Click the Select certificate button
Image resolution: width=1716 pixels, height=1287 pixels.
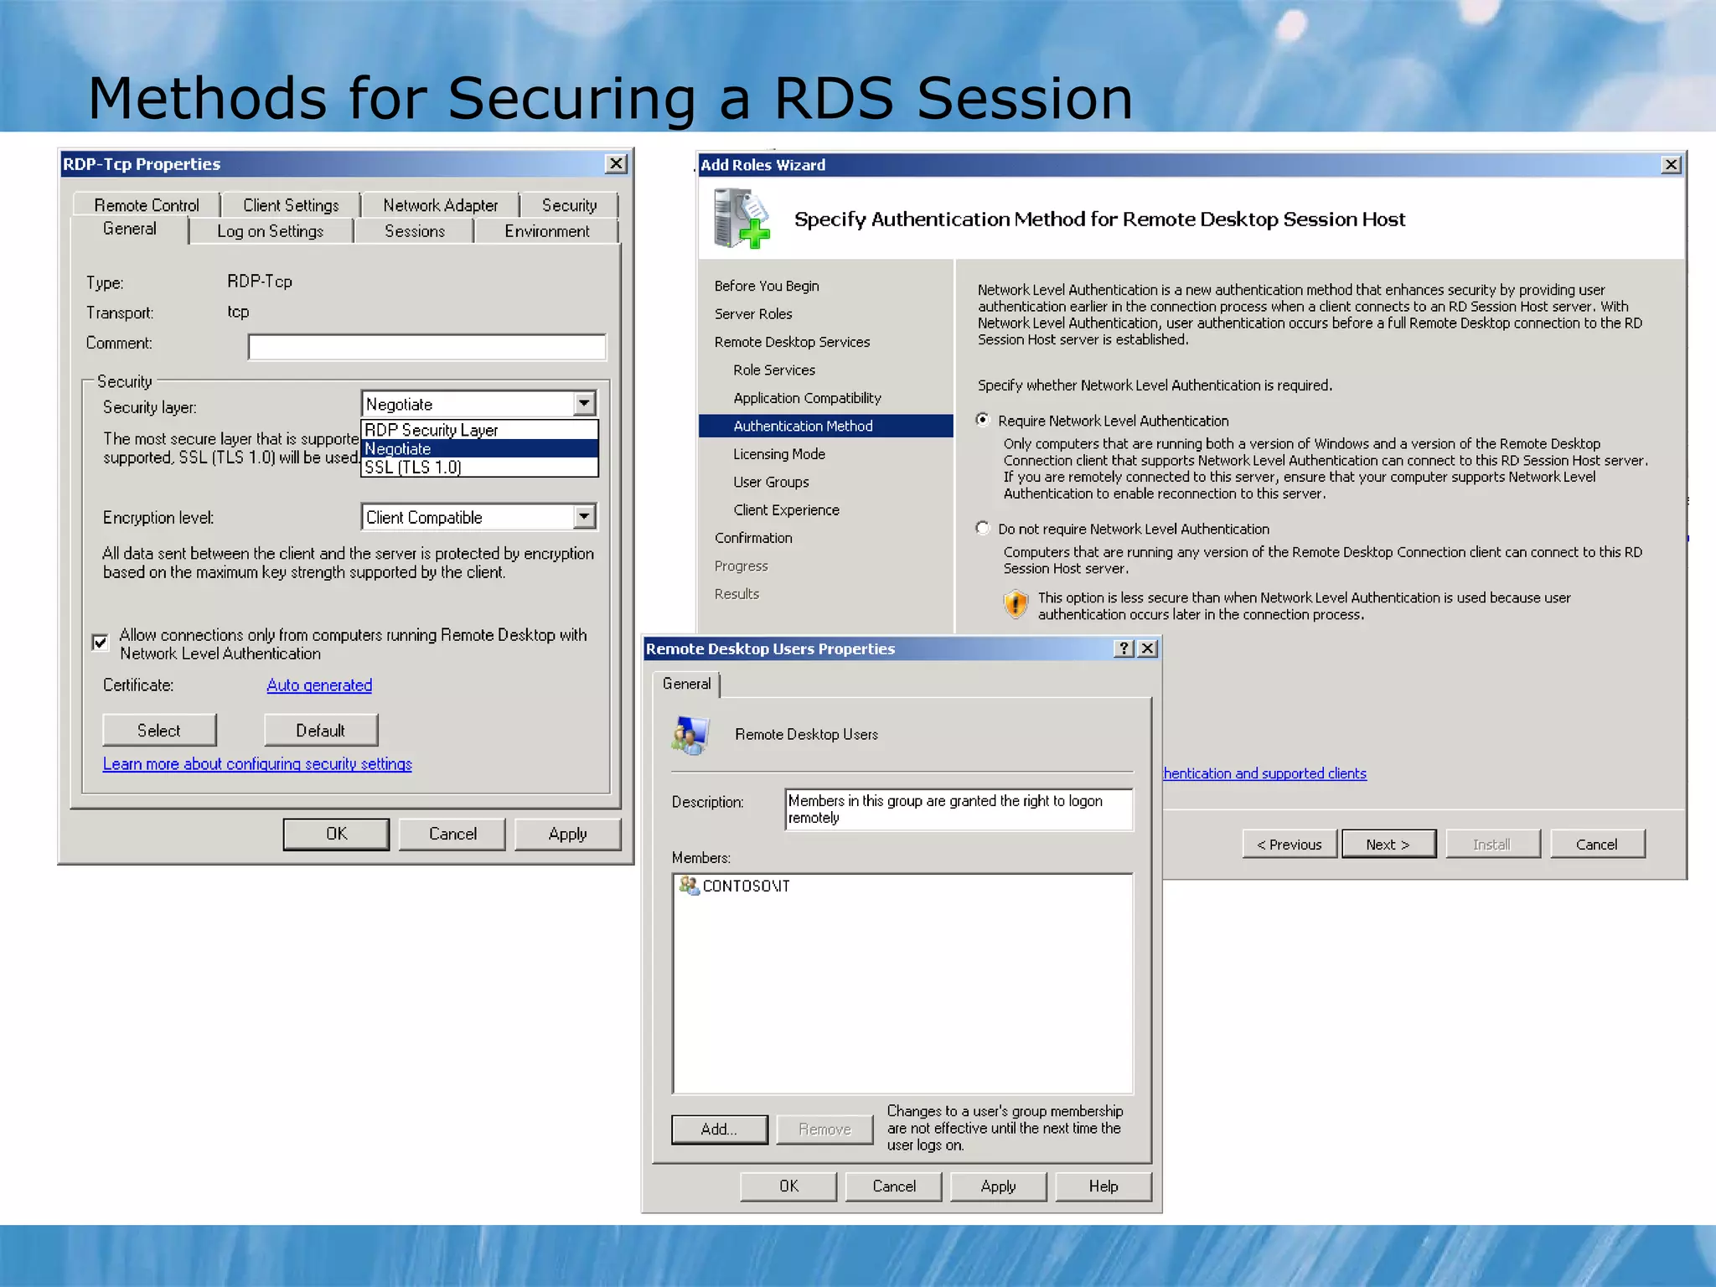pyautogui.click(x=159, y=731)
